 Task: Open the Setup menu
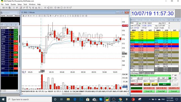pyautogui.click(x=20, y=4)
